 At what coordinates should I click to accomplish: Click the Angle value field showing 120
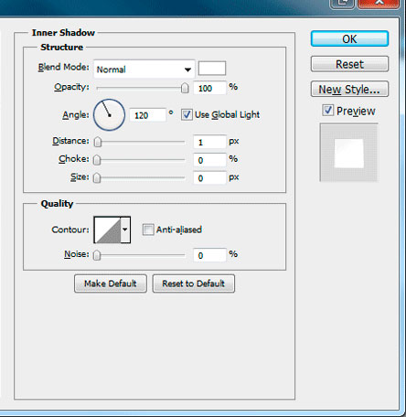(x=148, y=115)
